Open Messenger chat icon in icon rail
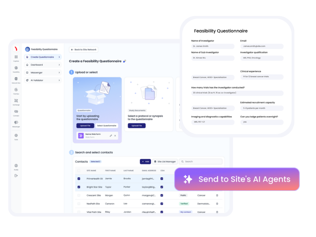 (x=16, y=122)
